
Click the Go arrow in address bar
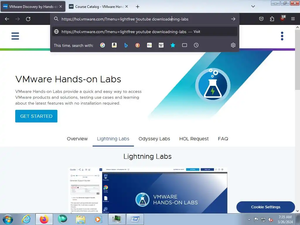233,19
